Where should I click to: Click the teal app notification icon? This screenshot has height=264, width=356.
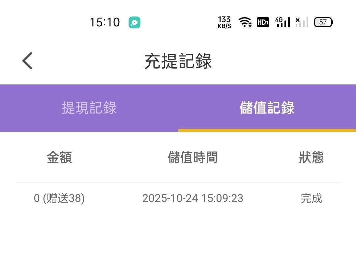click(134, 22)
